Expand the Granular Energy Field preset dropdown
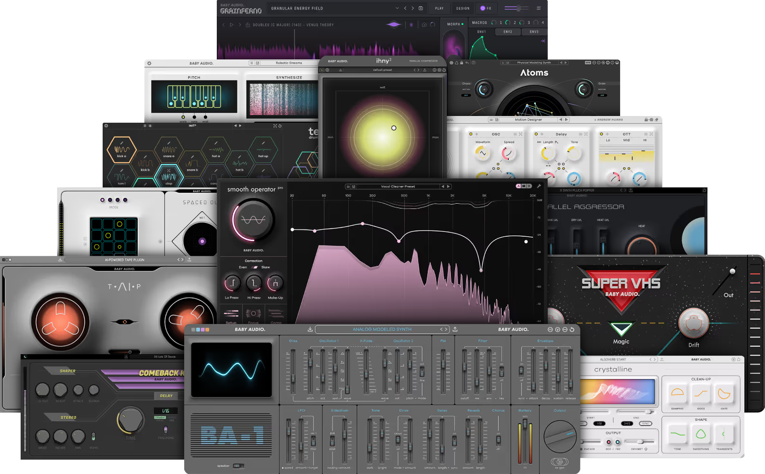The image size is (765, 474). click(397, 8)
